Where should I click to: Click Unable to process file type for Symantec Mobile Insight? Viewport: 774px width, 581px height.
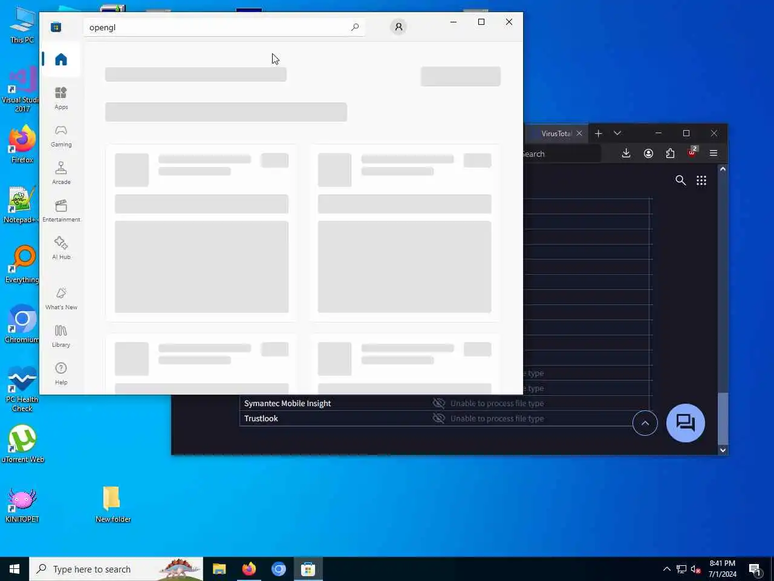click(497, 403)
